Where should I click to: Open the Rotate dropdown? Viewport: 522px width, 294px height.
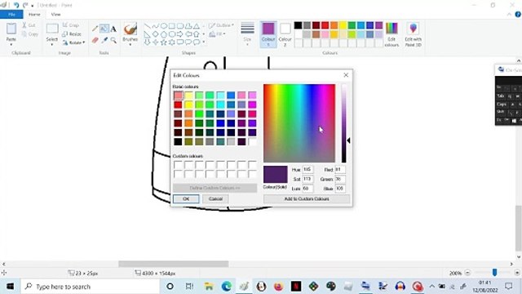73,42
